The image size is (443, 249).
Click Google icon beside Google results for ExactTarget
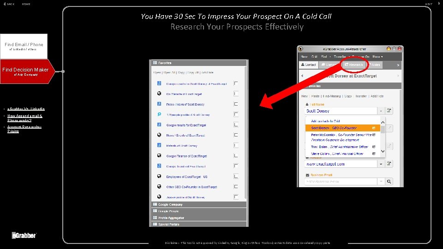click(159, 125)
